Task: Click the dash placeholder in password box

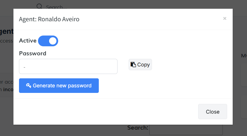Action: pyautogui.click(x=25, y=67)
